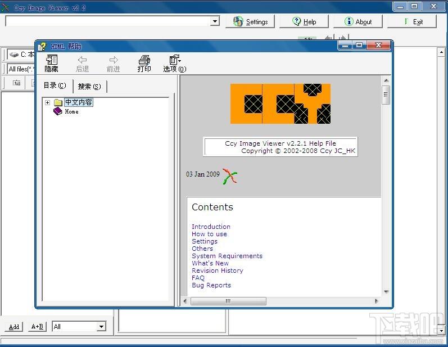Select the Home tree item label

72,111
